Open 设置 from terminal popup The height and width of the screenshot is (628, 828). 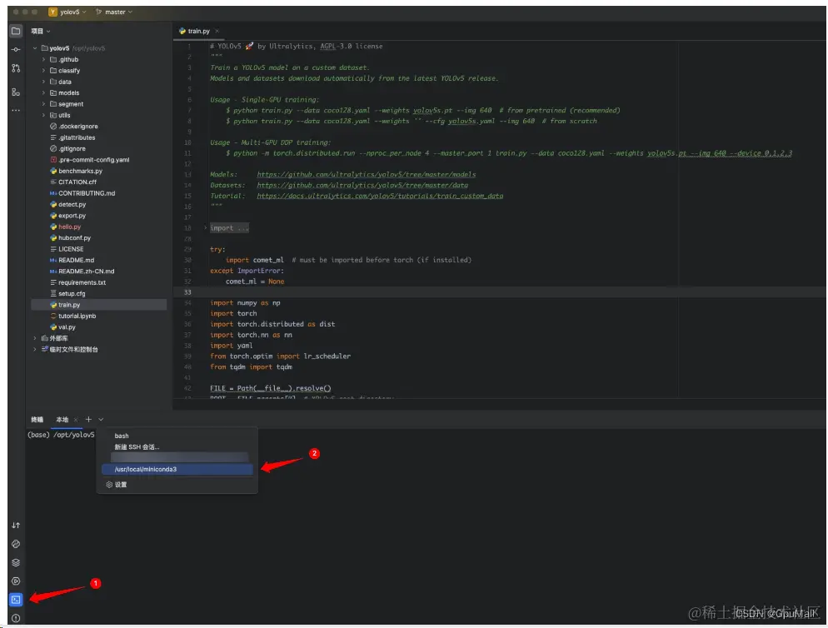click(x=177, y=485)
